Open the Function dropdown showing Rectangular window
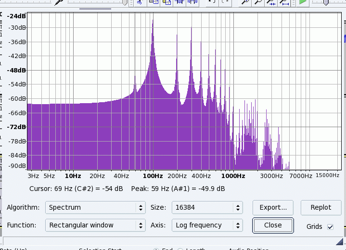 95,225
